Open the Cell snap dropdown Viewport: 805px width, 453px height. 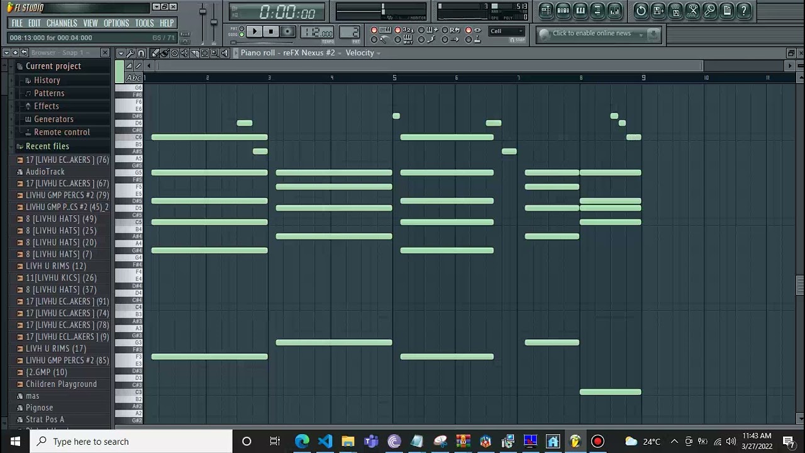pyautogui.click(x=506, y=31)
